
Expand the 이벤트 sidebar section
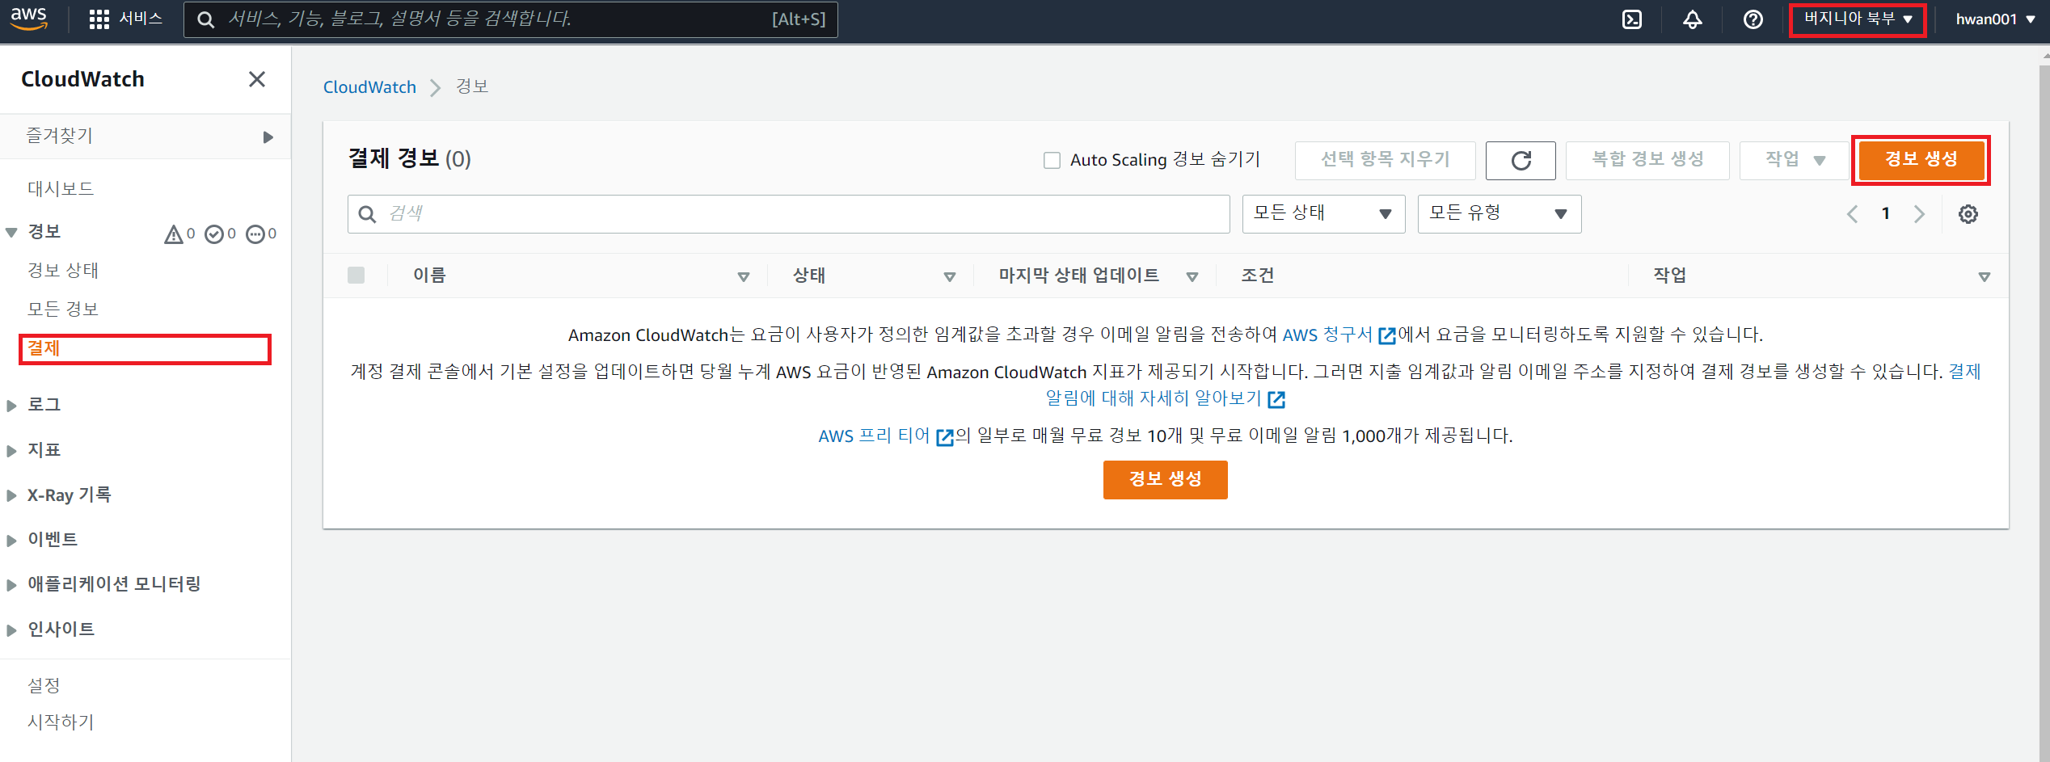point(11,540)
